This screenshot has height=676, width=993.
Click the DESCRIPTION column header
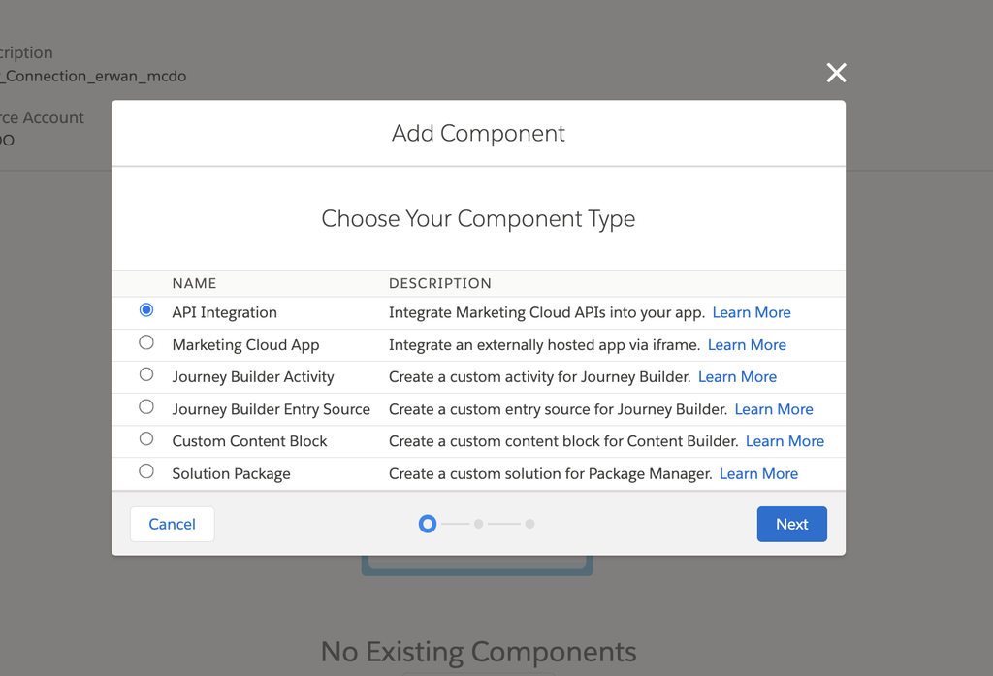coord(440,283)
